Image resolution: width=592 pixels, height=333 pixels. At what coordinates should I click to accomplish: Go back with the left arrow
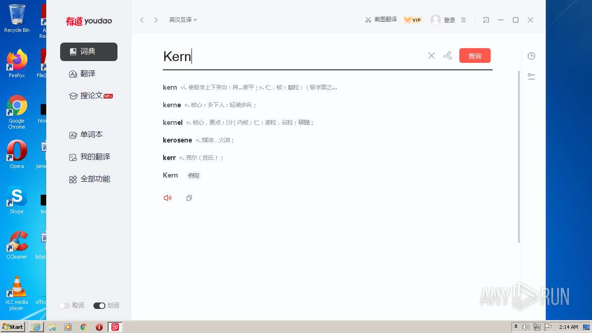pyautogui.click(x=142, y=20)
